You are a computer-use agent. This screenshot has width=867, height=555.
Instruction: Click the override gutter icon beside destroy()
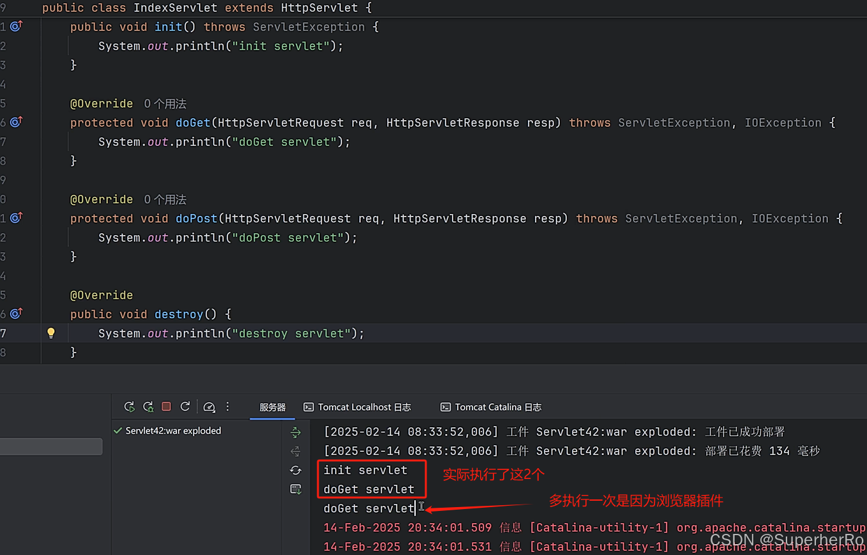tap(17, 313)
